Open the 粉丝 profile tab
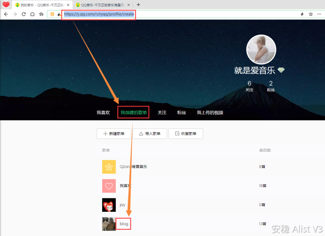 click(182, 113)
